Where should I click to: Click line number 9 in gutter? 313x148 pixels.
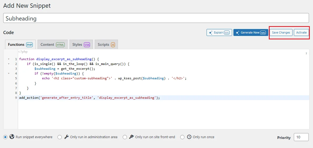coord(16,98)
